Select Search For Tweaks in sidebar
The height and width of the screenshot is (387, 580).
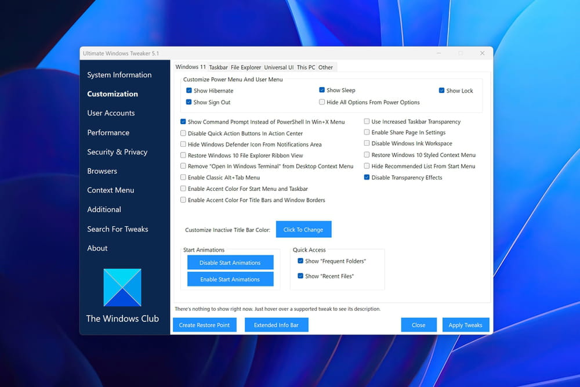point(117,229)
